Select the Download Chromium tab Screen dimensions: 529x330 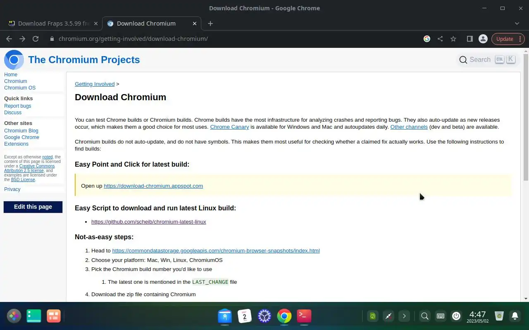coord(151,24)
